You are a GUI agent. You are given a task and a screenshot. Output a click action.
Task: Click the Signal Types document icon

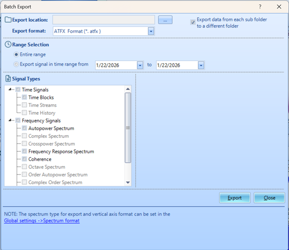click(x=8, y=79)
